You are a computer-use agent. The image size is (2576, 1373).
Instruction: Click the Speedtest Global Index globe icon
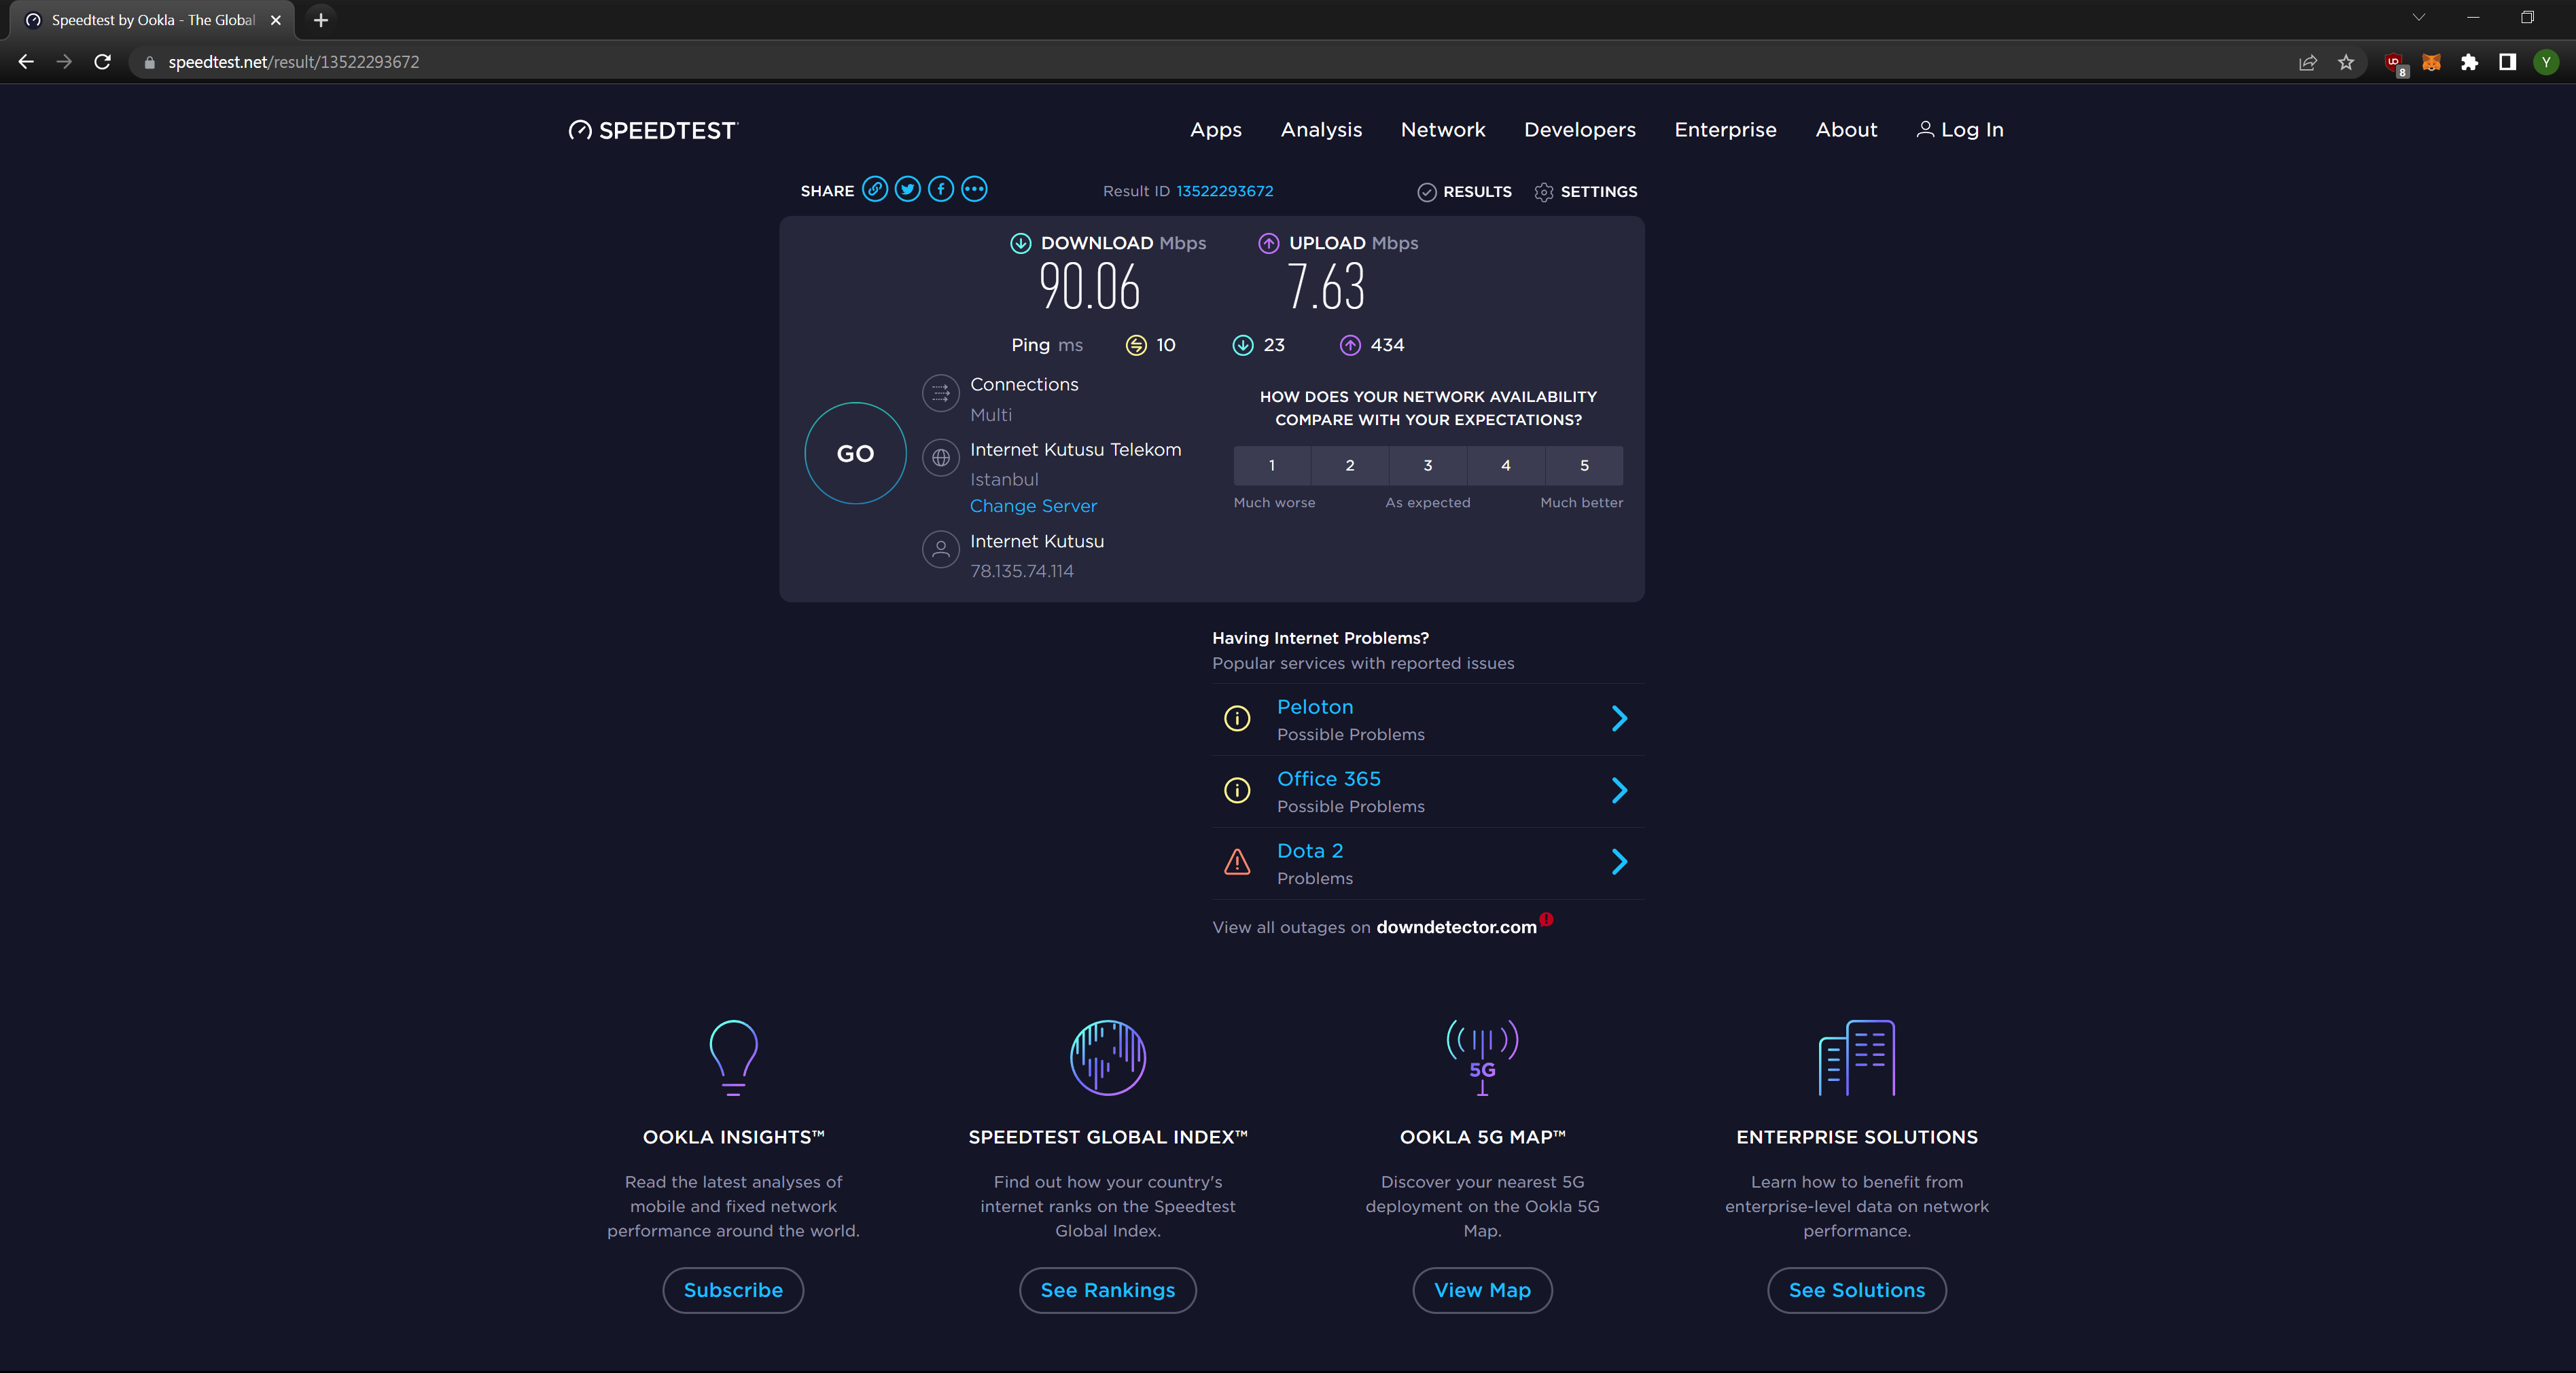point(1108,1058)
